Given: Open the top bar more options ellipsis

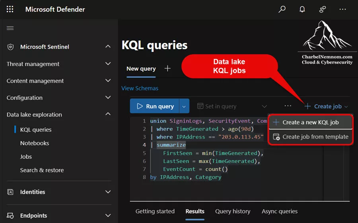Looking at the screenshot, I should click(x=342, y=9).
